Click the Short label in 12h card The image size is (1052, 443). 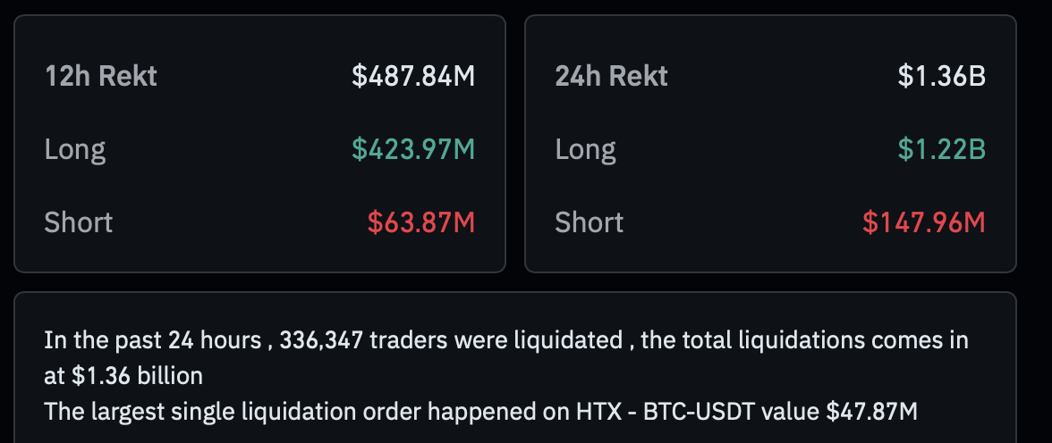[x=79, y=221]
